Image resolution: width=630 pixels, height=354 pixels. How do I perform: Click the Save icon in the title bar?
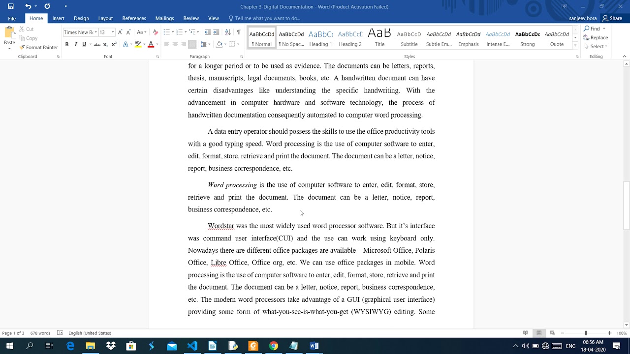click(11, 6)
